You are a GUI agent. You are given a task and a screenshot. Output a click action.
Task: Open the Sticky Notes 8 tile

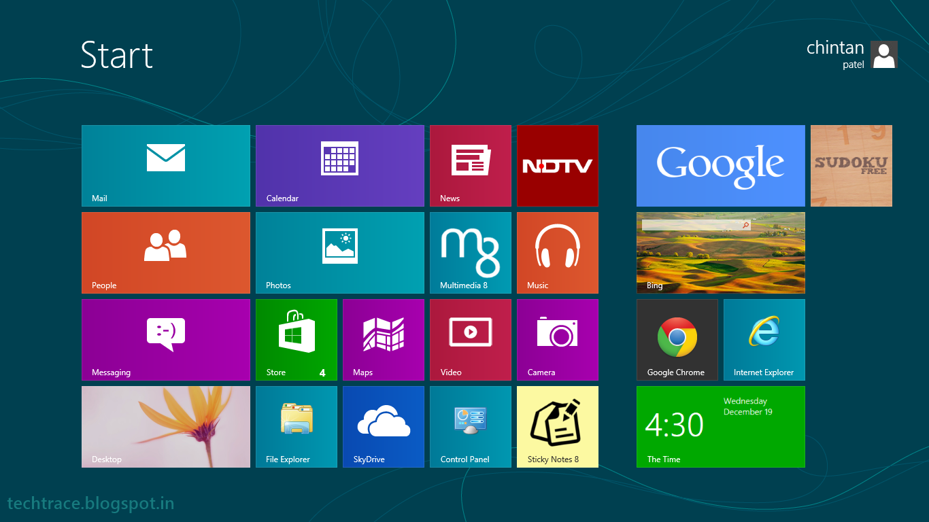tap(558, 427)
